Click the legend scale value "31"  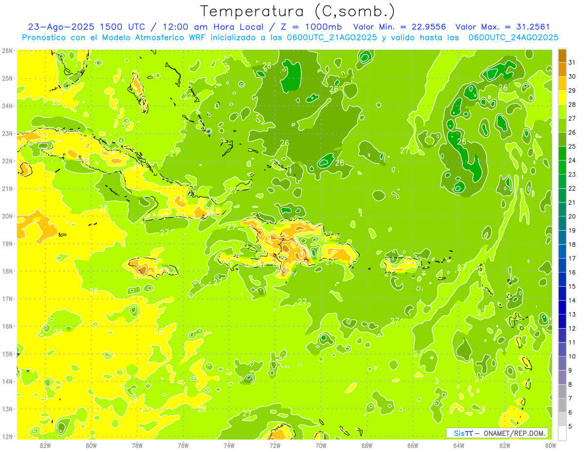[x=572, y=62]
